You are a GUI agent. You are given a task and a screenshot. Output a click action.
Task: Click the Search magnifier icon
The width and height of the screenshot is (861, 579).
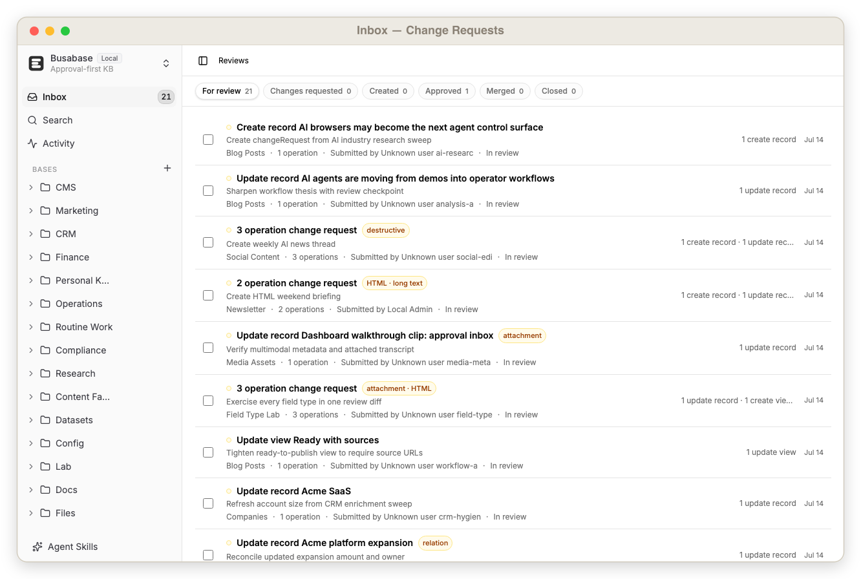point(32,120)
